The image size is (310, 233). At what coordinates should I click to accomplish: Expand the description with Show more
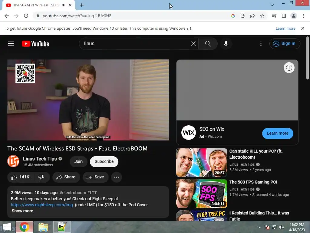point(22,211)
